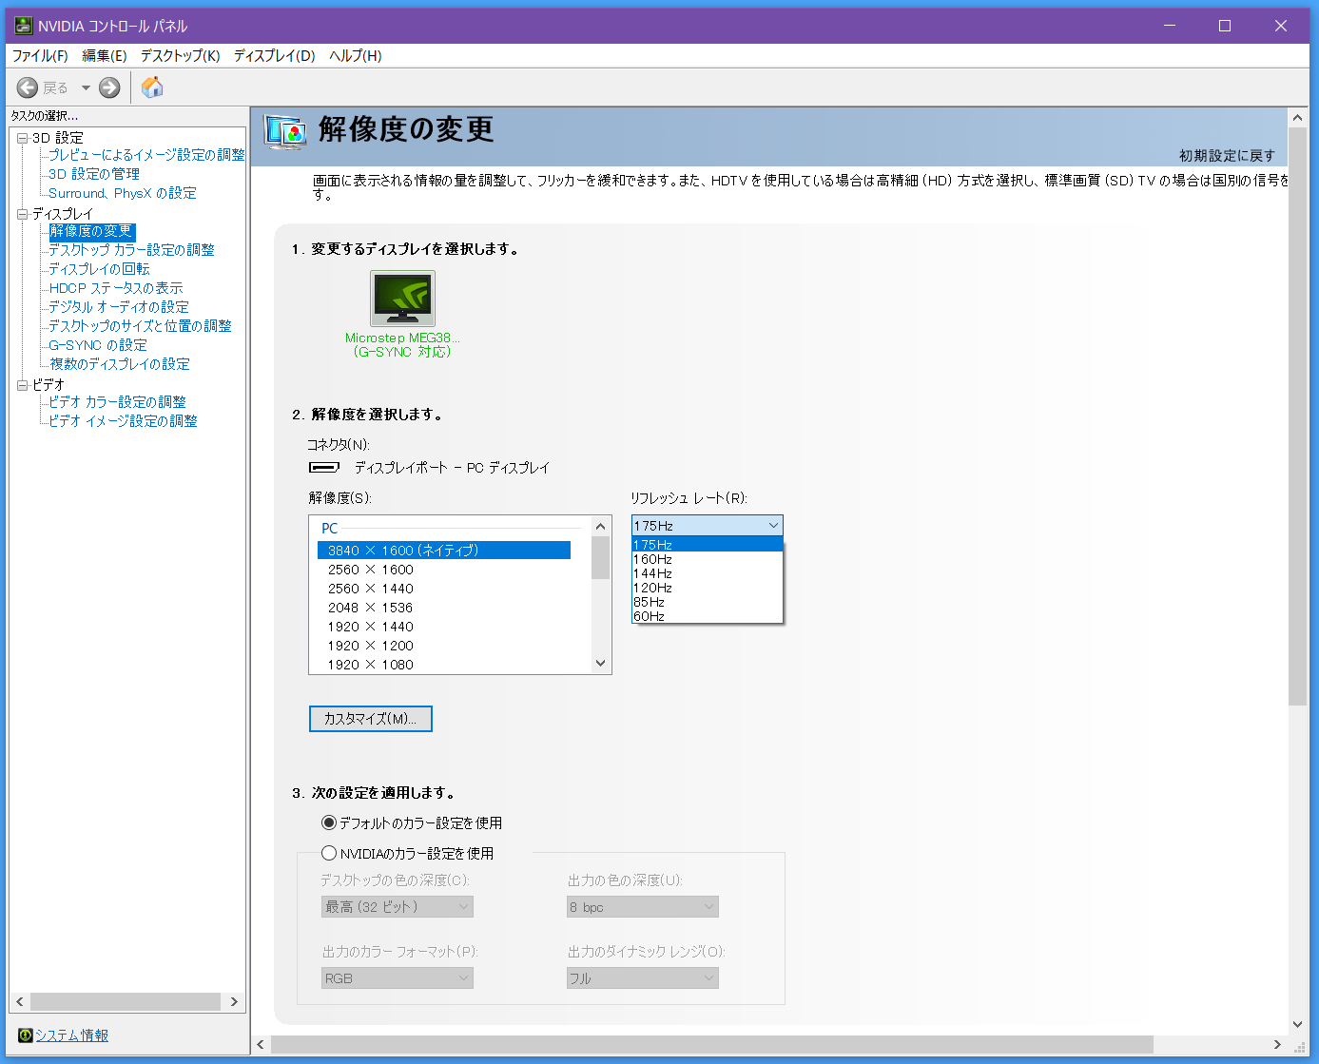Viewport: 1319px width, 1064px height.
Task: Open ビデオ イメージ設定の調整
Action: pyautogui.click(x=124, y=421)
